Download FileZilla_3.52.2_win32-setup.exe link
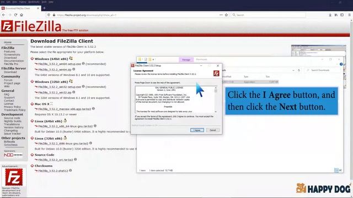 point(60,87)
